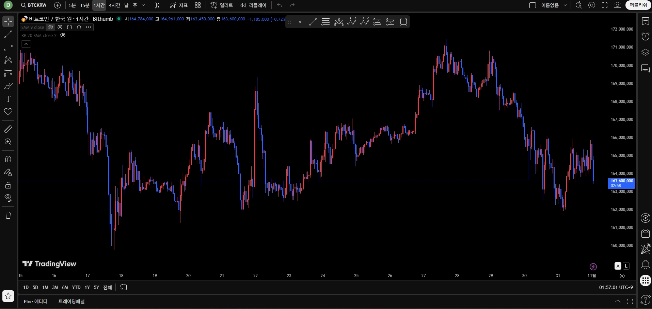Collapse the indicator legend chevron
The height and width of the screenshot is (309, 652).
pyautogui.click(x=26, y=44)
